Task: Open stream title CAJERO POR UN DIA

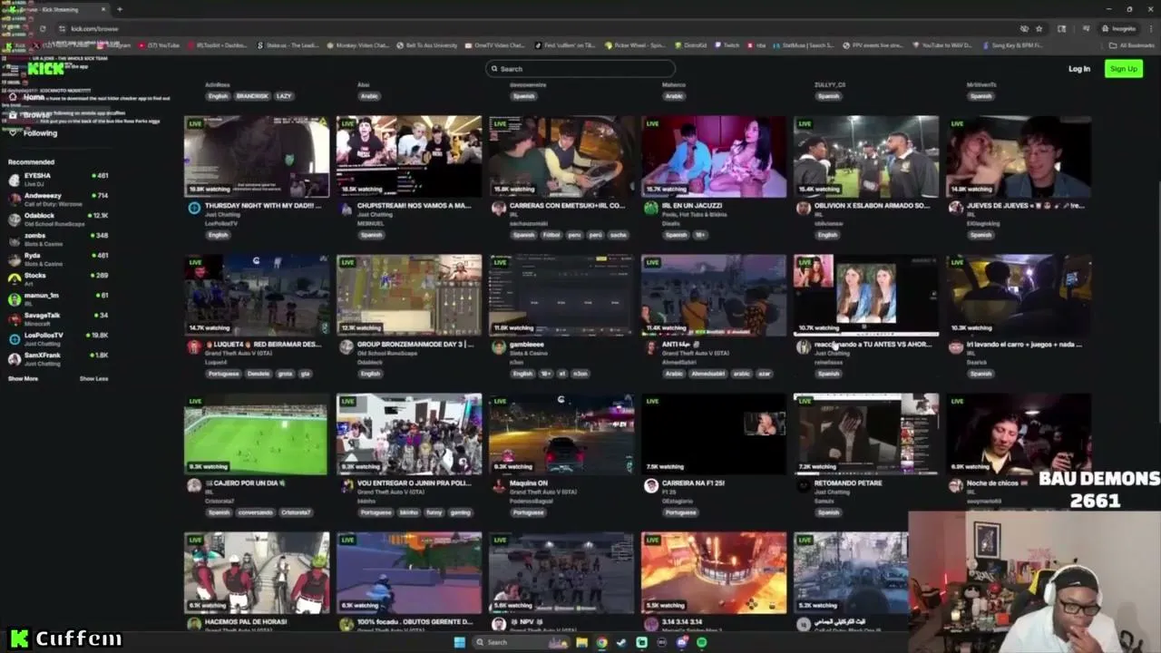Action: (x=245, y=483)
